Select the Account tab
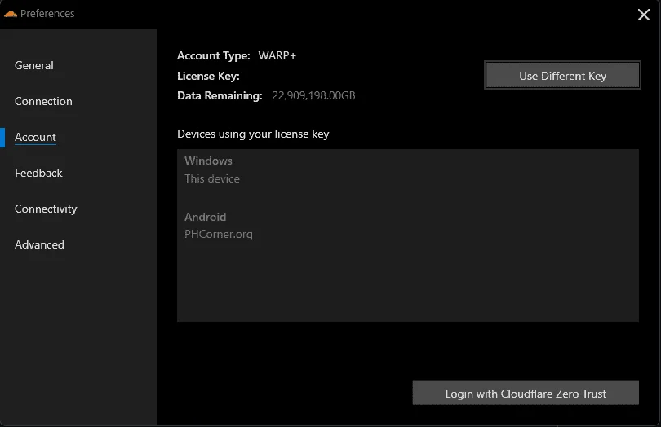This screenshot has height=427, width=661. point(35,137)
